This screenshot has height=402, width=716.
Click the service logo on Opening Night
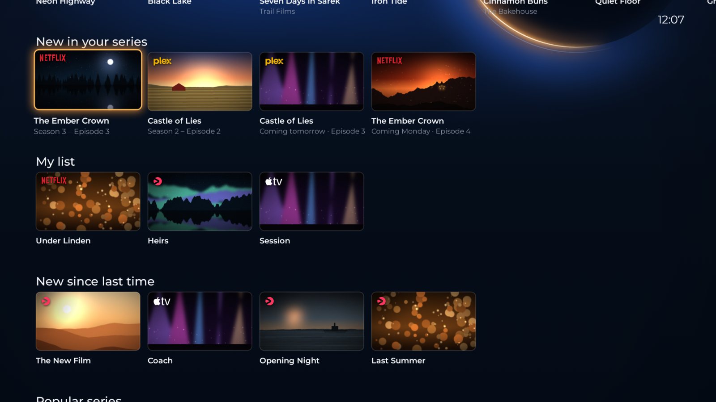point(269,301)
